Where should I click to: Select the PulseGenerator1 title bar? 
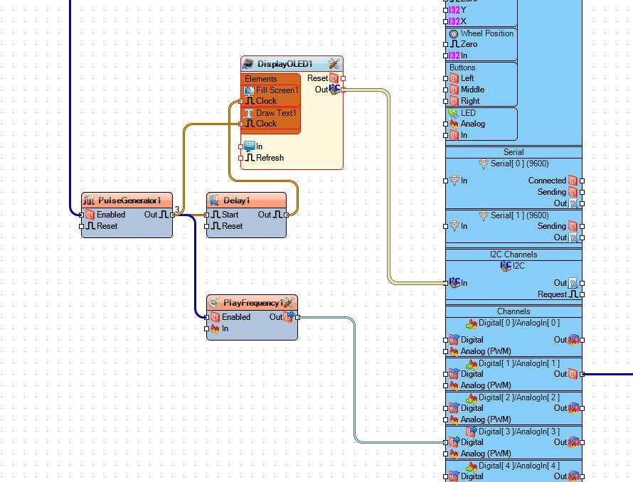[127, 200]
